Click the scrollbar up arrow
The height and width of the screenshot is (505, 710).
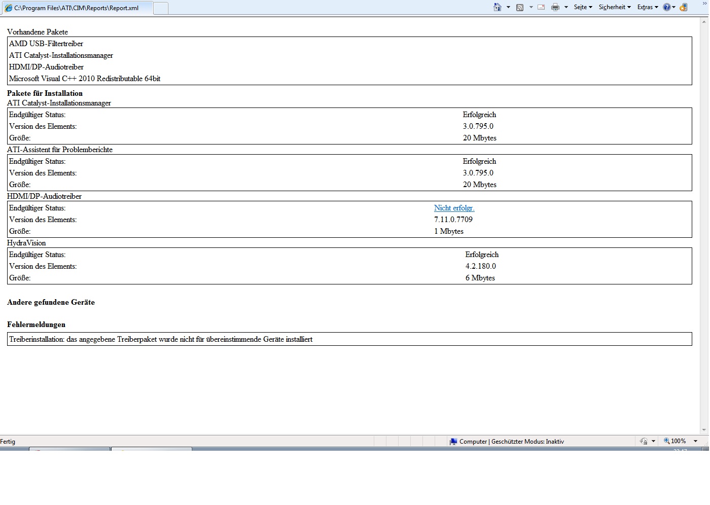[x=704, y=21]
